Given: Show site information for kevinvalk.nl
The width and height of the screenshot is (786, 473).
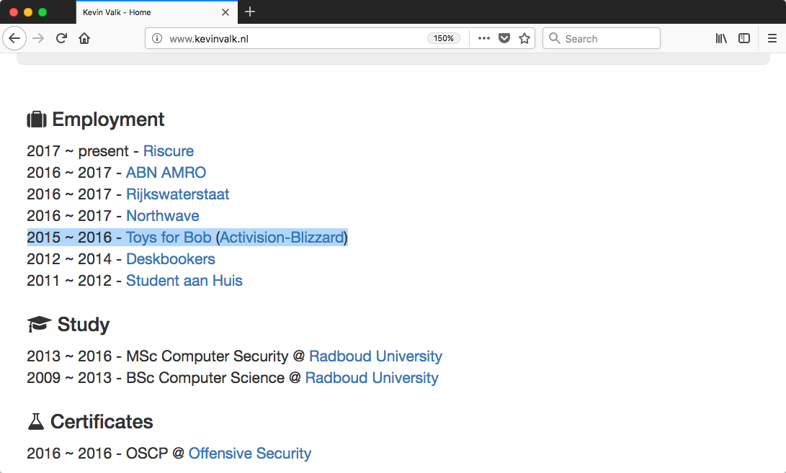Looking at the screenshot, I should pos(157,39).
